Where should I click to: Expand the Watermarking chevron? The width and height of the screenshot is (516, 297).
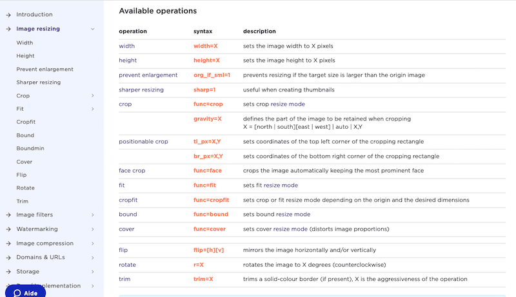point(92,229)
